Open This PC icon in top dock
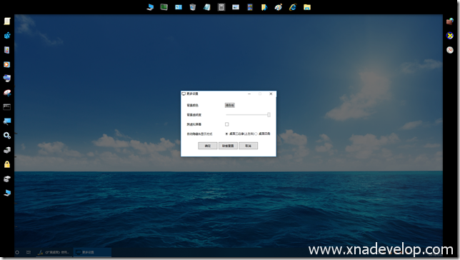The width and height of the screenshot is (460, 260). 150,7
